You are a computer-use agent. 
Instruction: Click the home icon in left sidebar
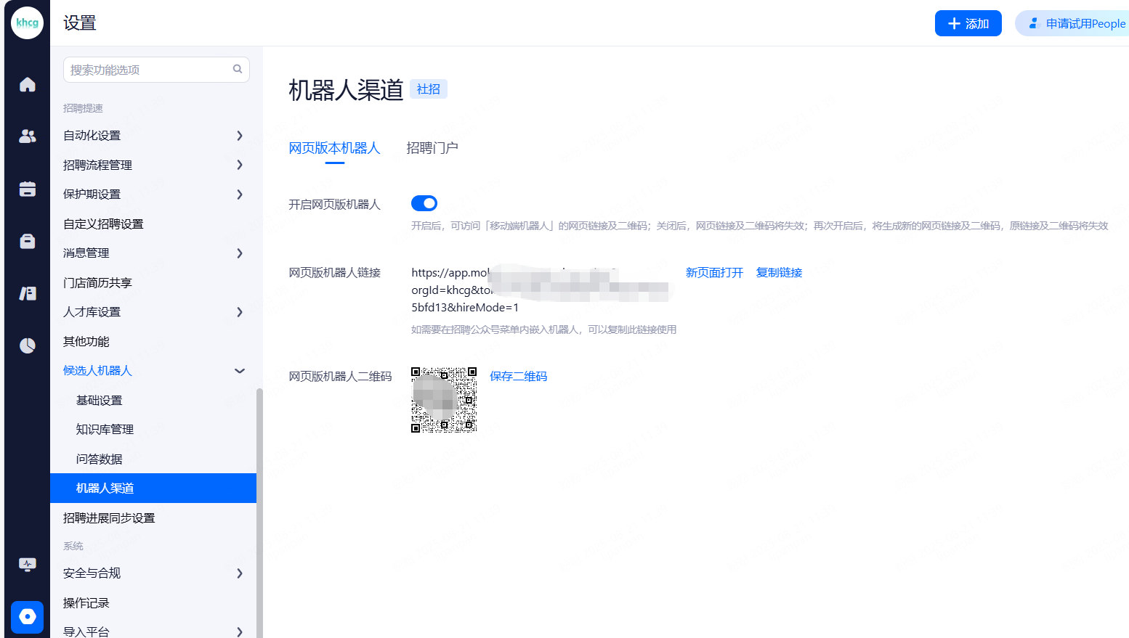click(28, 85)
